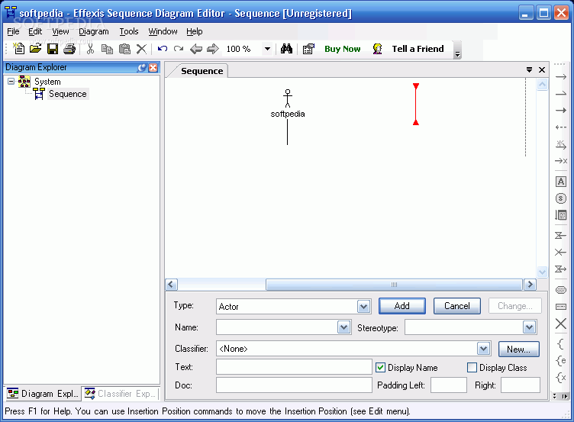Image resolution: width=574 pixels, height=422 pixels.
Task: Close the Diagram Explorer panel
Action: coord(153,67)
